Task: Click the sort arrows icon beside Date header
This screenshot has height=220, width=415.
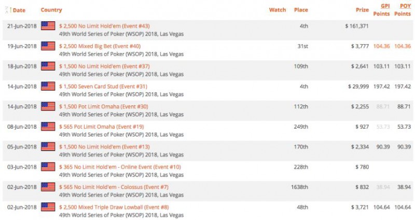Action: point(7,10)
